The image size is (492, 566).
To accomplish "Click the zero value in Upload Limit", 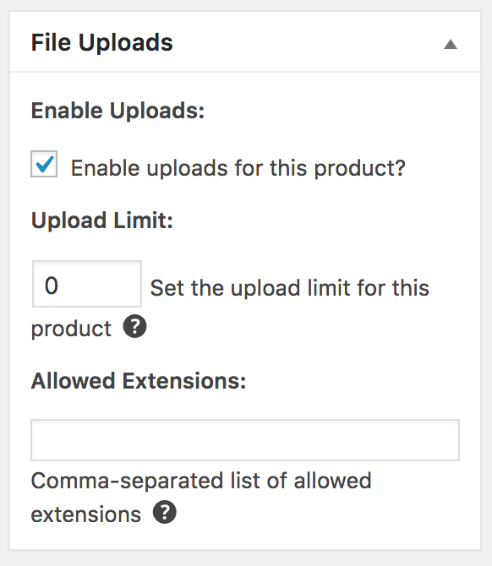I will pos(52,286).
